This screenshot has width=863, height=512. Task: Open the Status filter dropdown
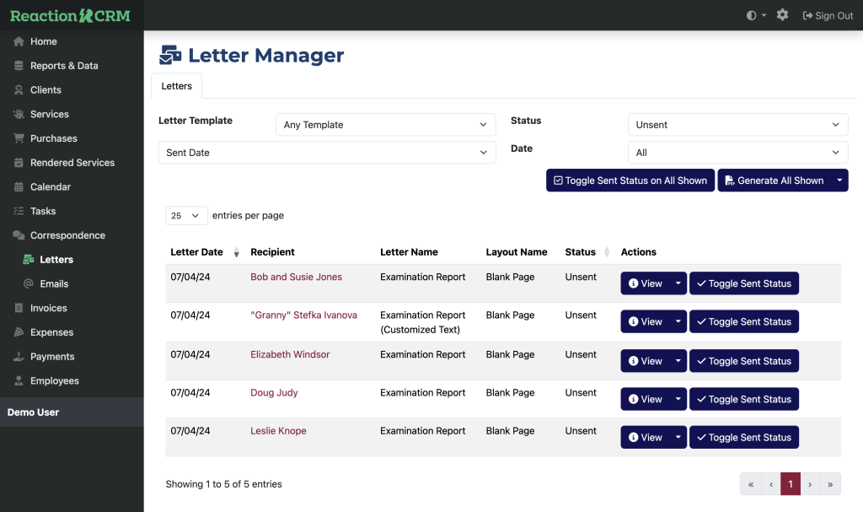[x=737, y=125]
